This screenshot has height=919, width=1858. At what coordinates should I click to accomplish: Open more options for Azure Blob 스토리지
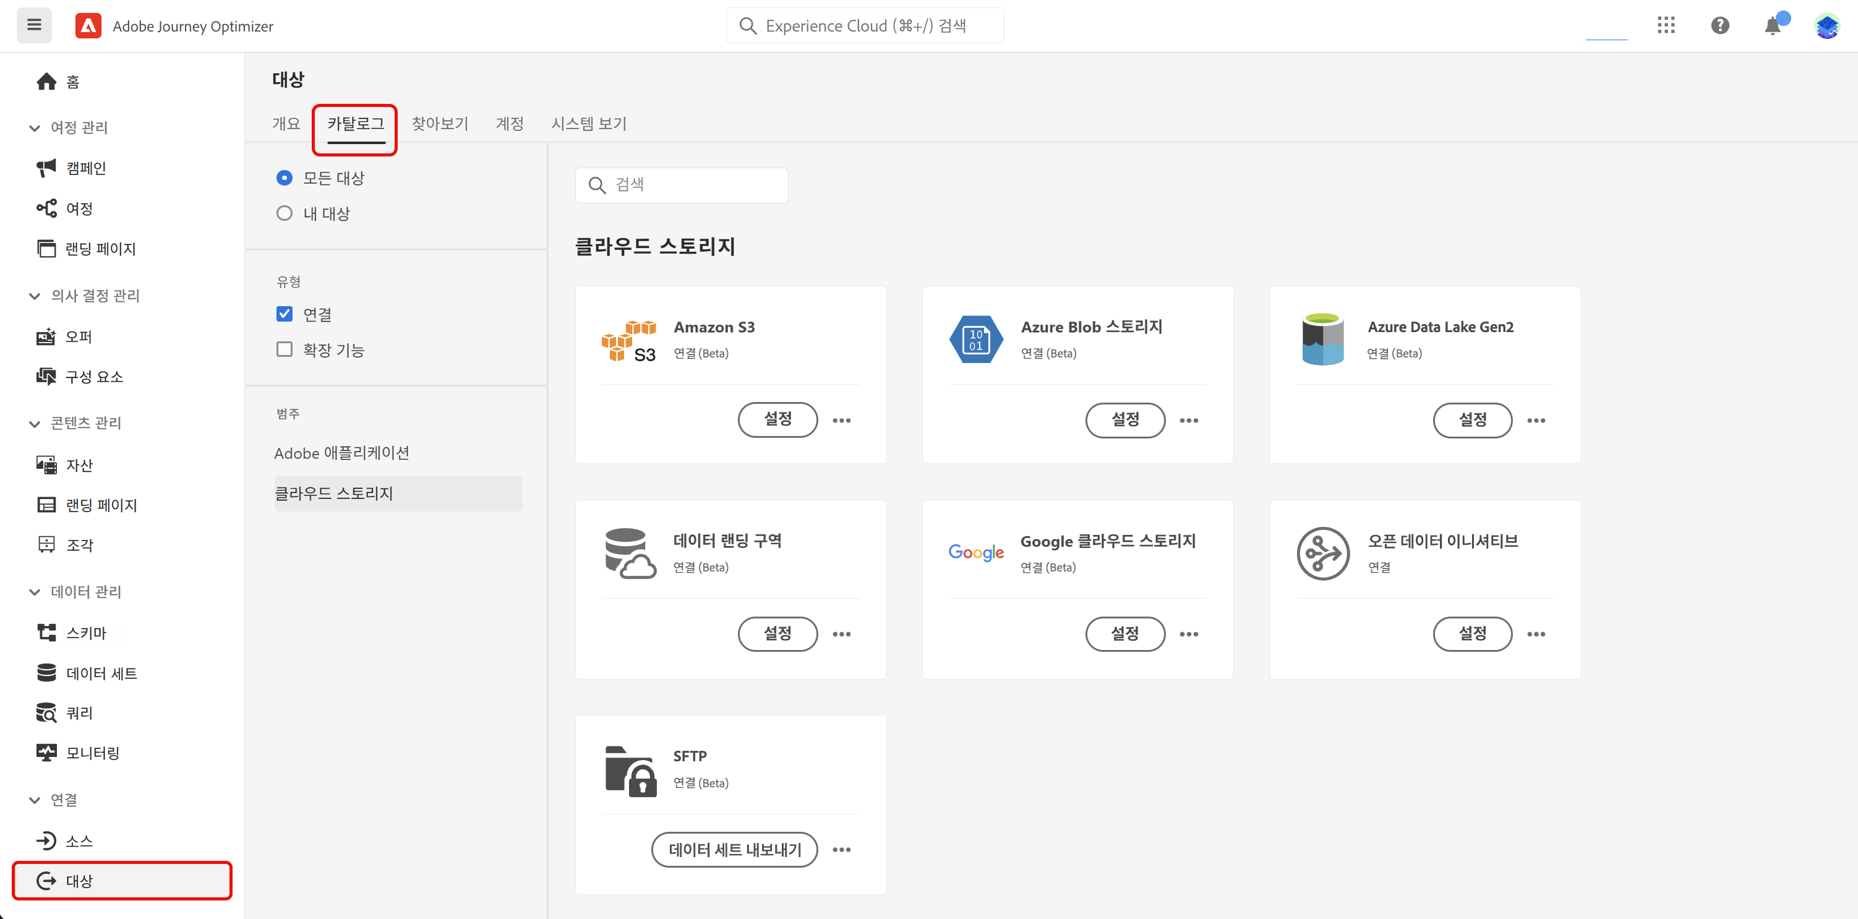tap(1188, 420)
